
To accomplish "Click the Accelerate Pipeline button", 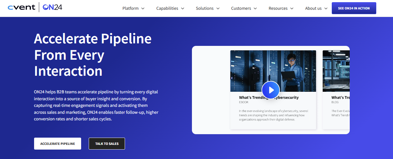I will [57, 144].
